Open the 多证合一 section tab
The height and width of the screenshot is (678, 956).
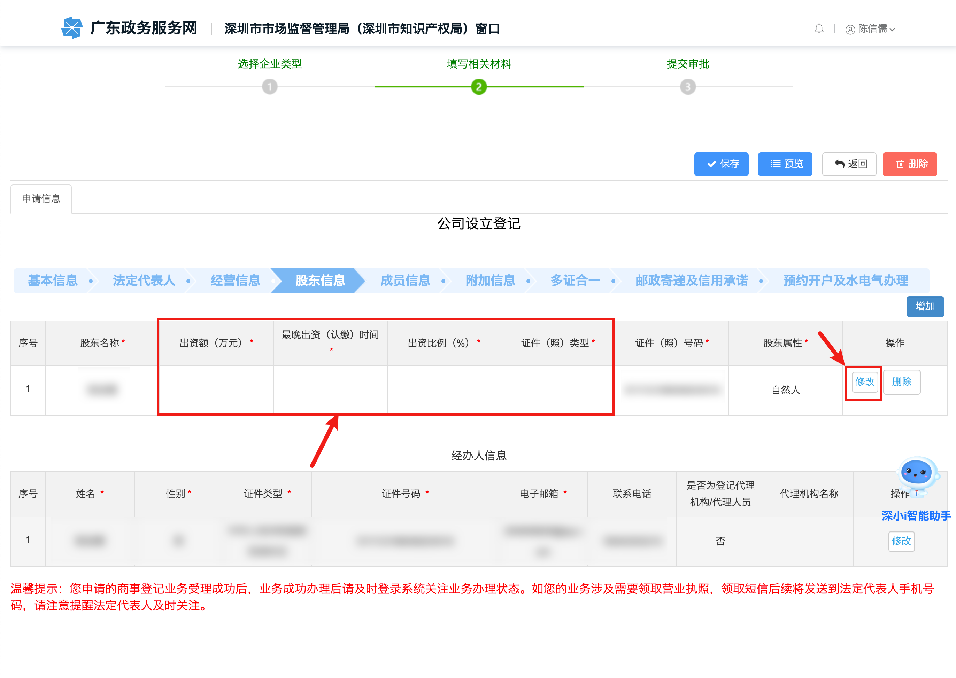pyautogui.click(x=575, y=281)
